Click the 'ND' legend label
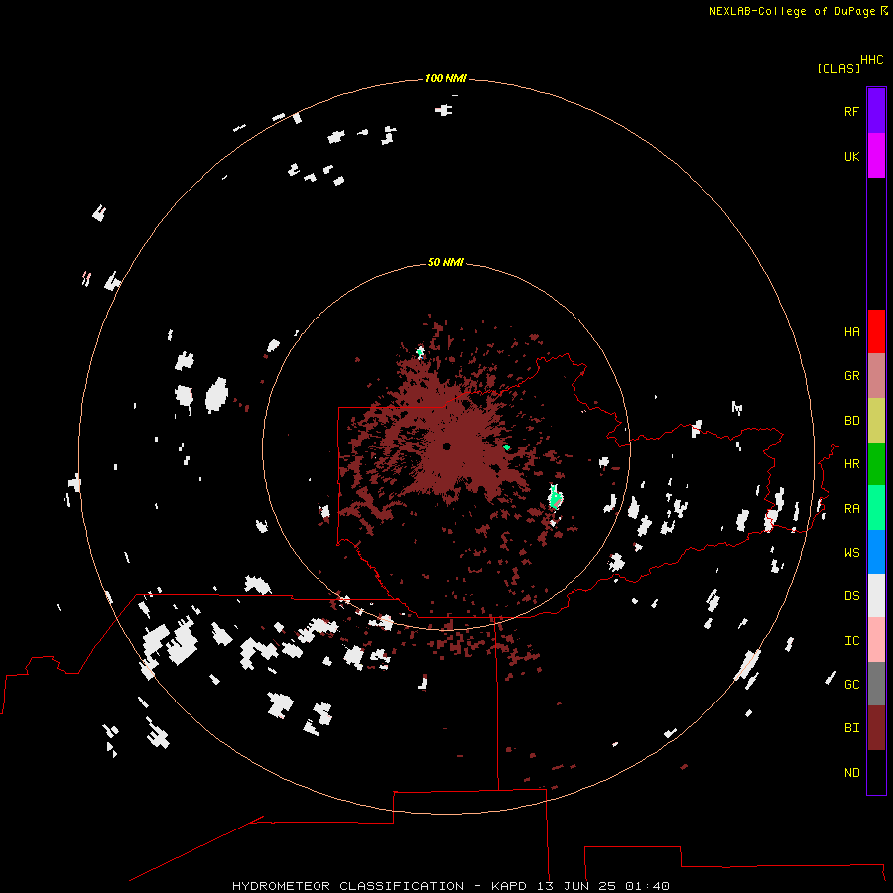 (851, 773)
